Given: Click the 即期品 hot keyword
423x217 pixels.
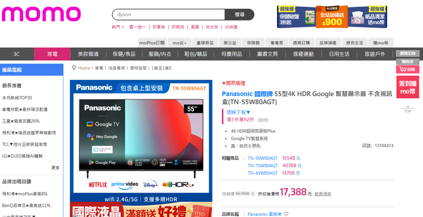Looking at the screenshot, I should [178, 27].
